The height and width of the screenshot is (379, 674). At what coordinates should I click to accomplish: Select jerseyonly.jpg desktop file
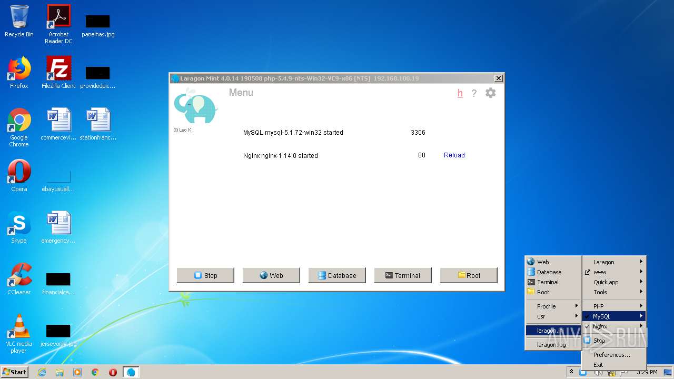pos(58,335)
